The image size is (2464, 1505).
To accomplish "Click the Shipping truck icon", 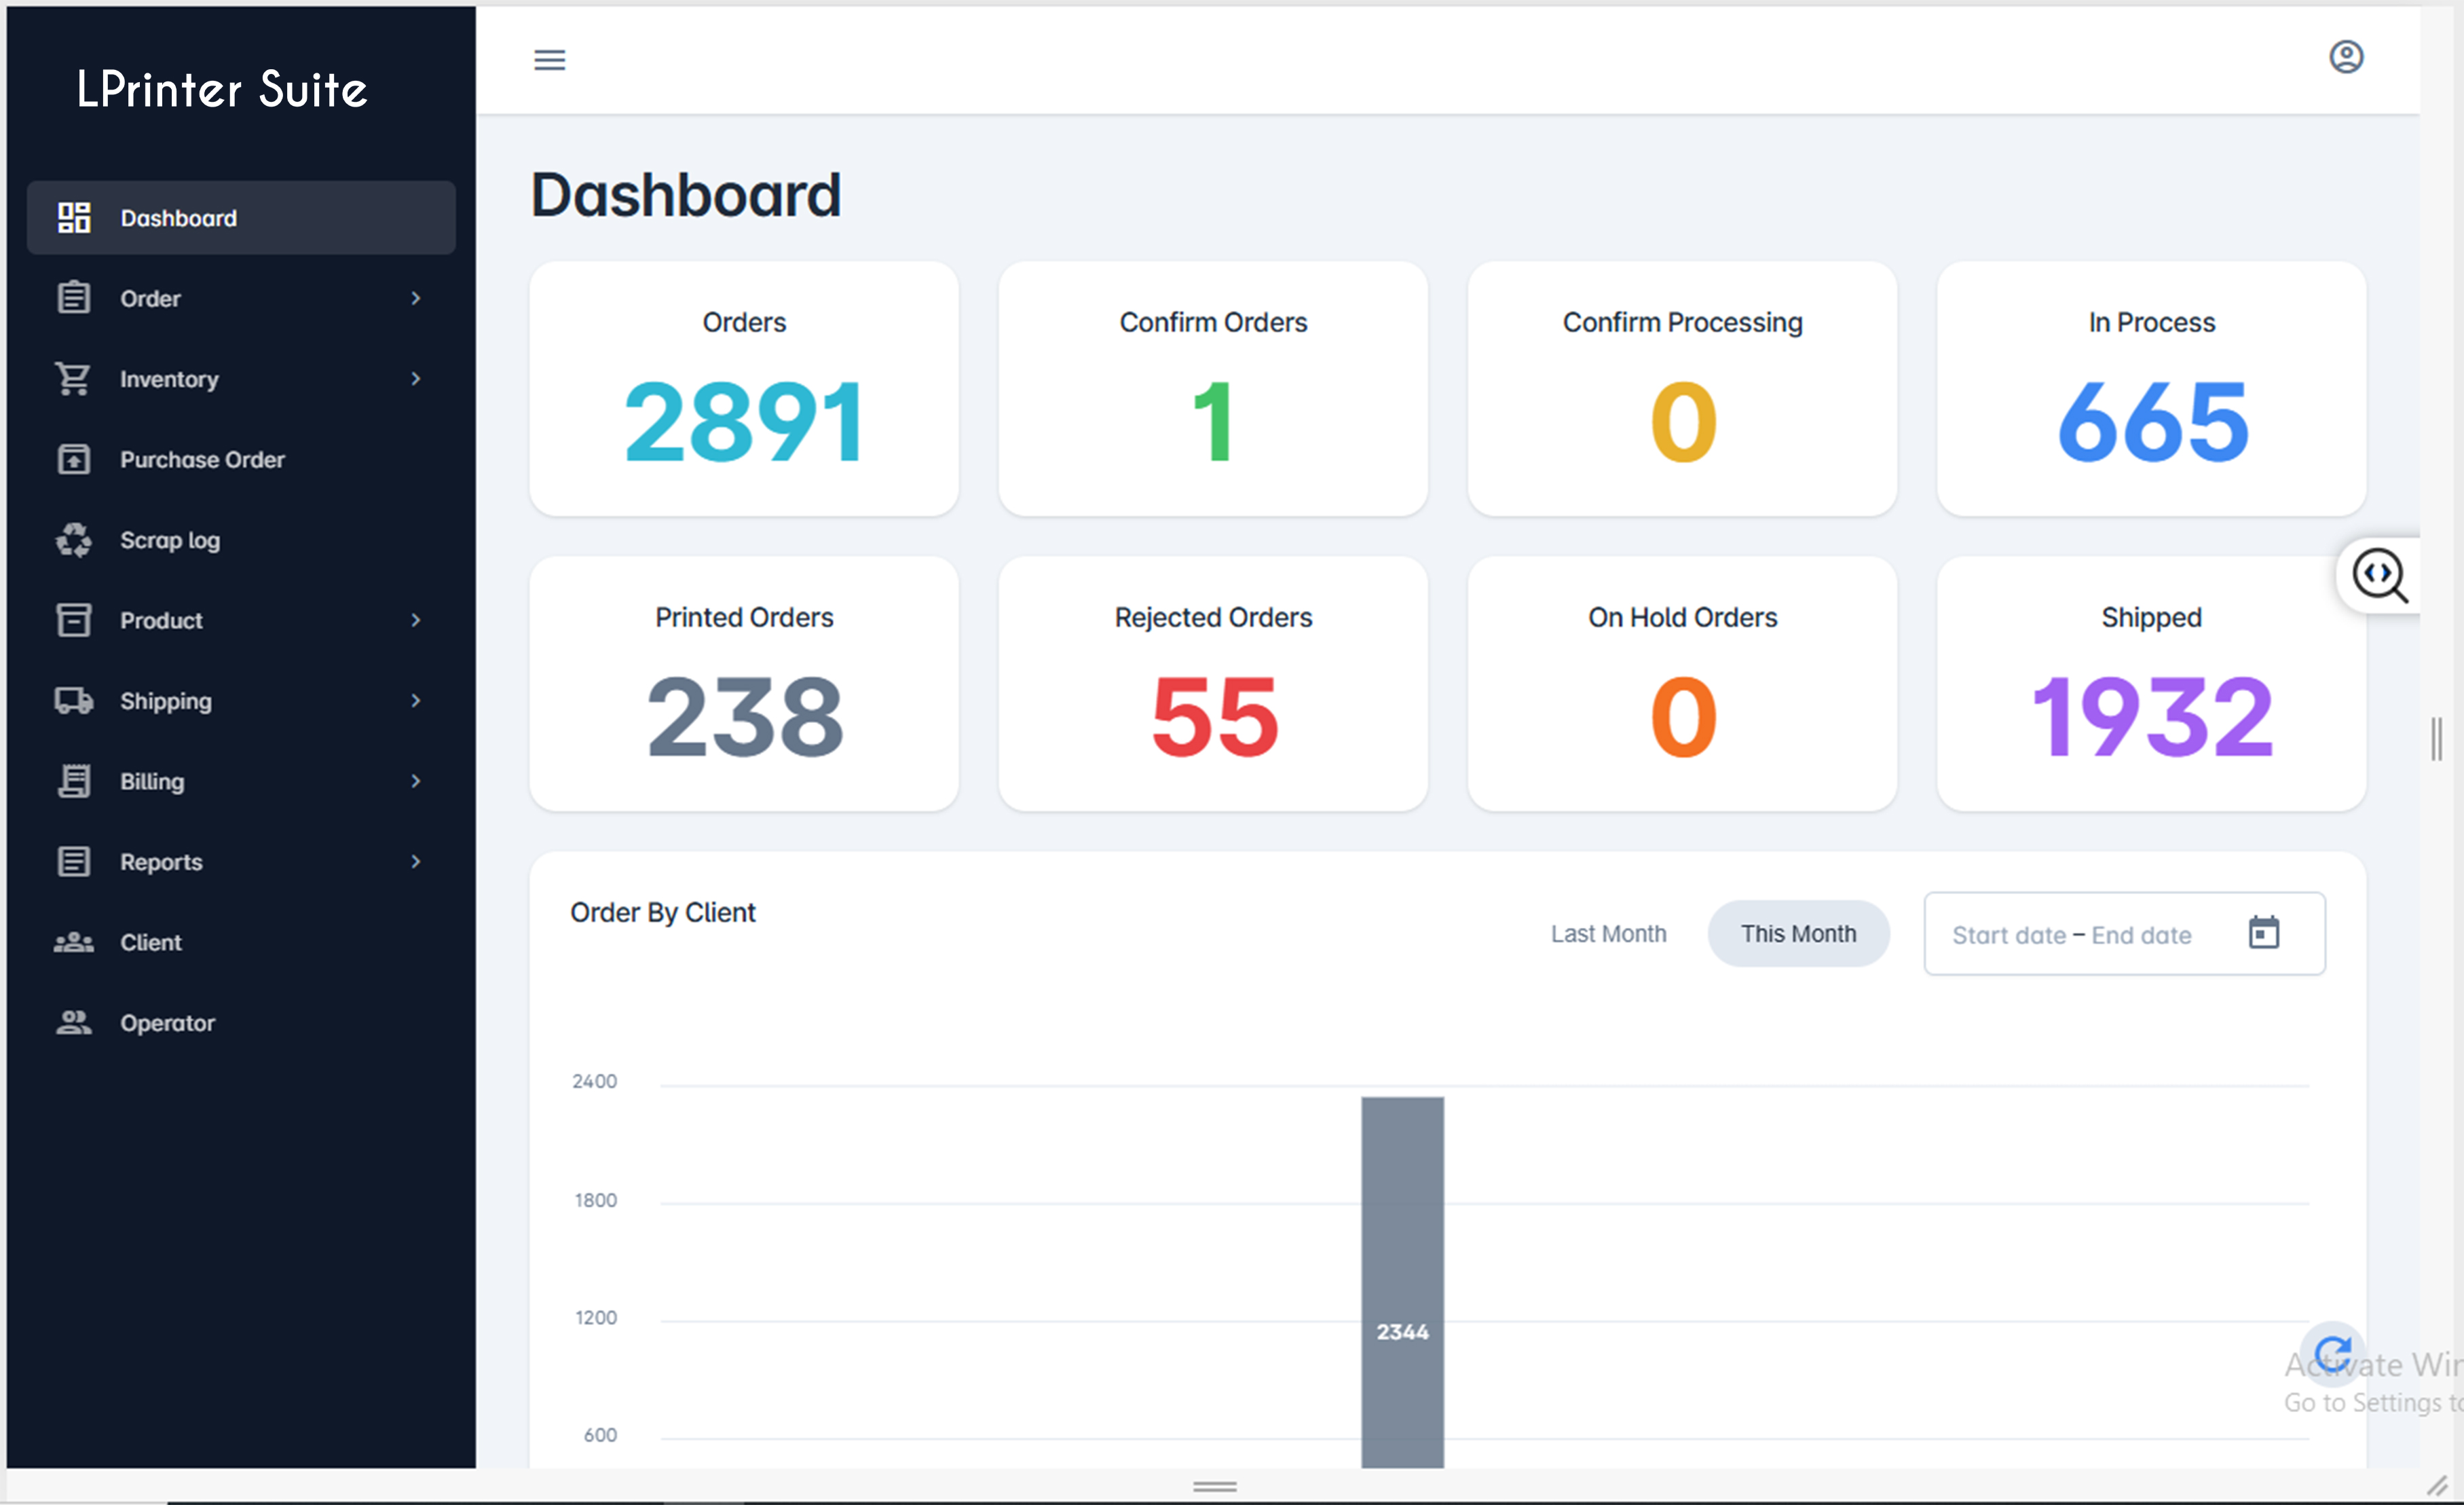I will [x=73, y=700].
